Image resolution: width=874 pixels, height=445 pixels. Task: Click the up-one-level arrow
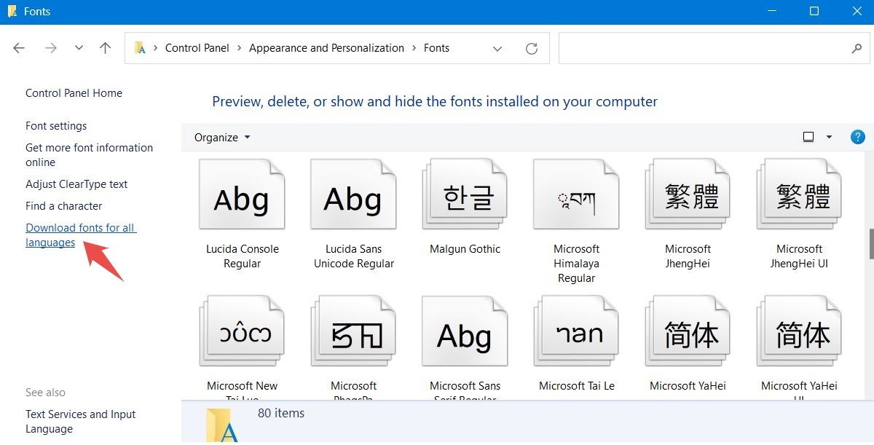coord(105,47)
